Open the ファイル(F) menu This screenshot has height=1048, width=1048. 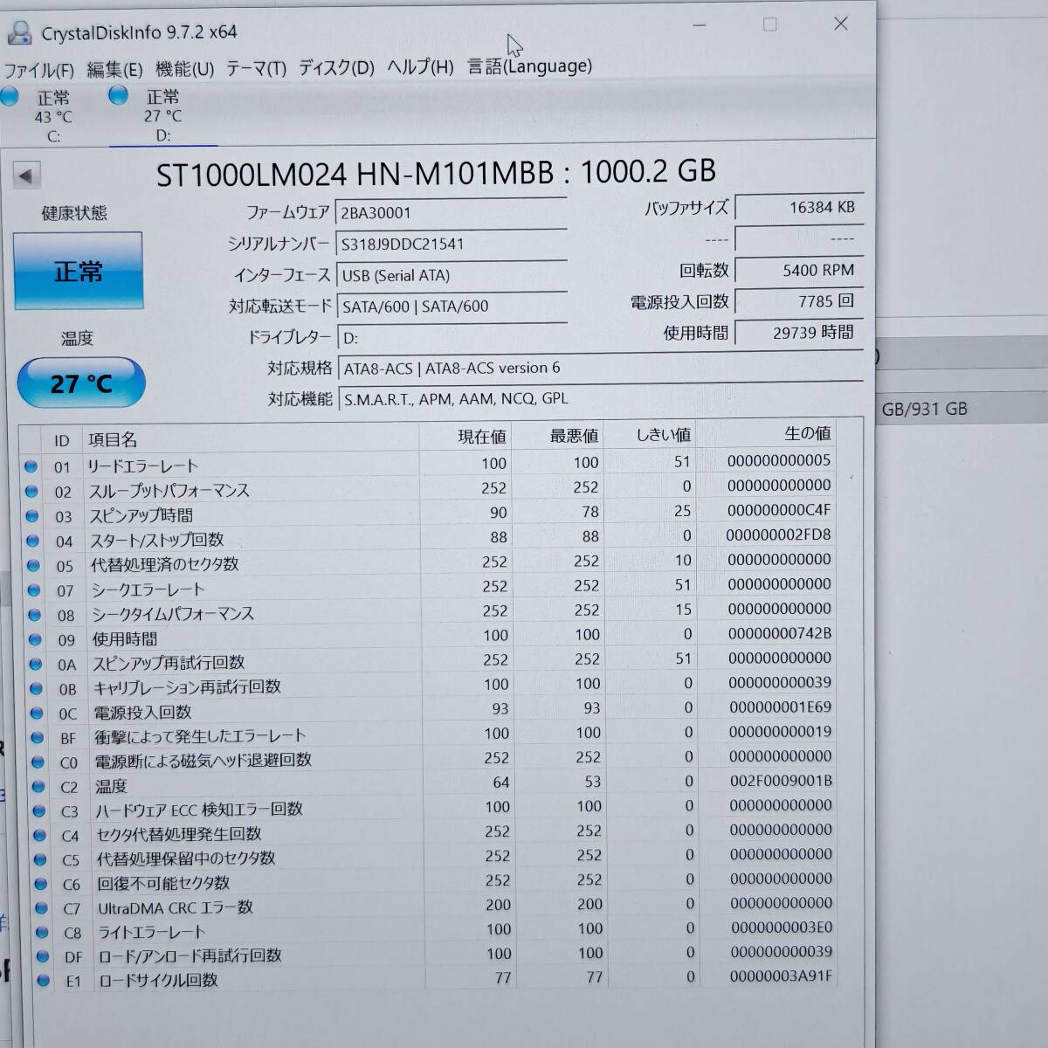[38, 70]
